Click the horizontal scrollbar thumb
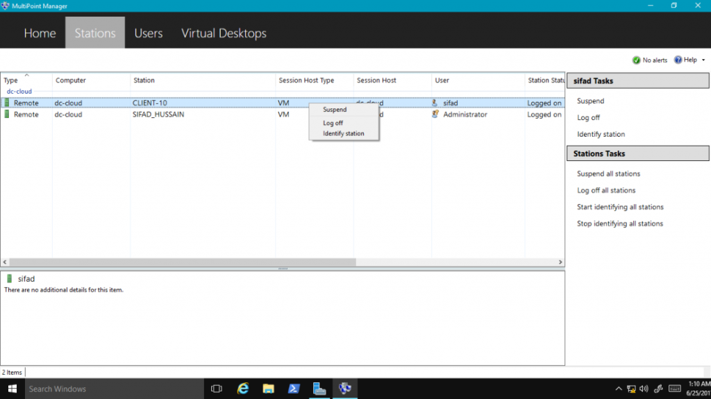Image resolution: width=711 pixels, height=399 pixels. pos(183,262)
